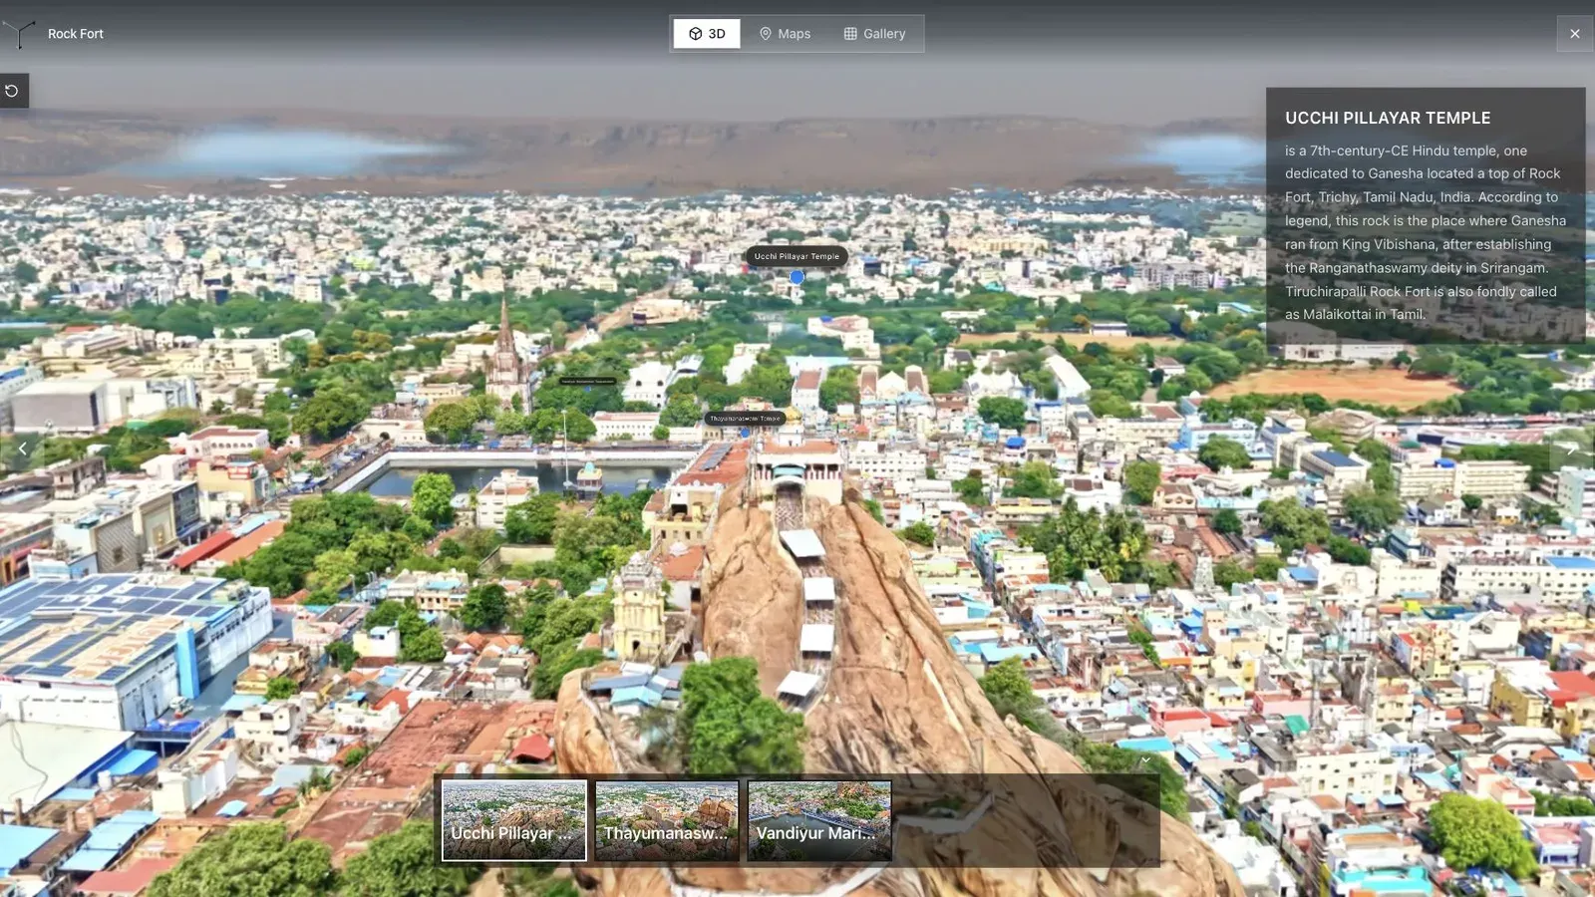
Task: Click the blue Ucchi Pillayar Temple marker dot
Action: [797, 278]
